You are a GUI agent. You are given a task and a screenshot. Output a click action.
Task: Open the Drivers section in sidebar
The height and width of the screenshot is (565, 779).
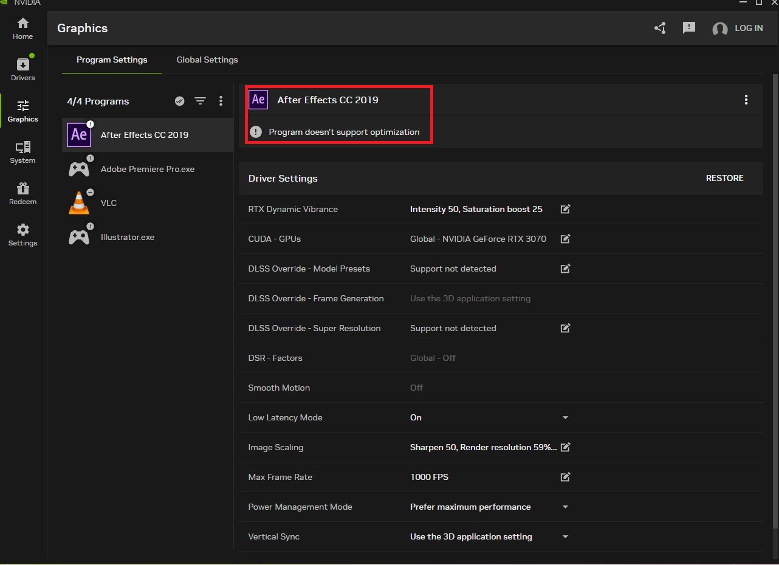click(22, 69)
